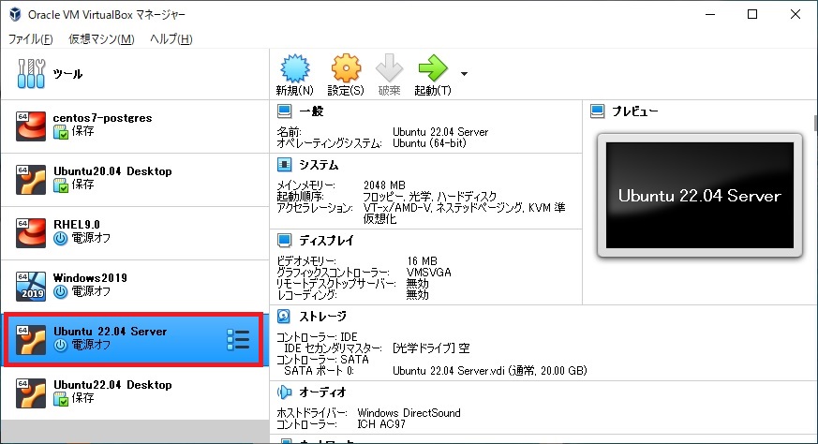This screenshot has width=818, height=444.
Task: Click the name value Ubuntu 22.04 Server
Action: coord(440,132)
